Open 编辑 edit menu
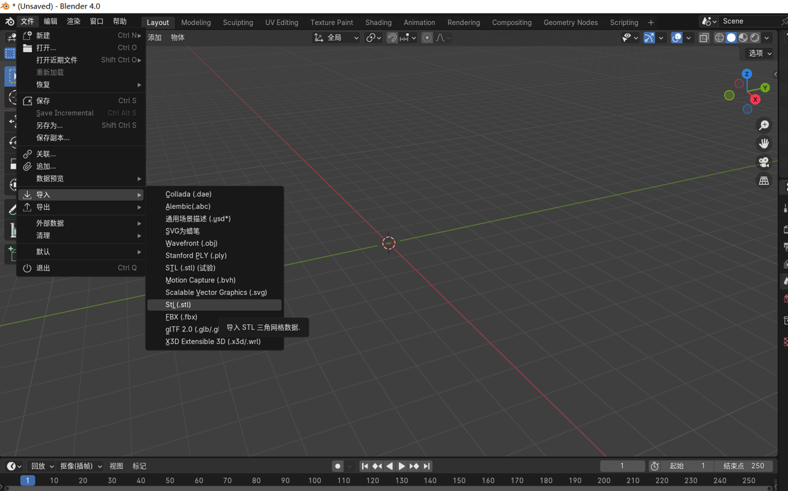Viewport: 788px width, 491px height. pos(50,21)
